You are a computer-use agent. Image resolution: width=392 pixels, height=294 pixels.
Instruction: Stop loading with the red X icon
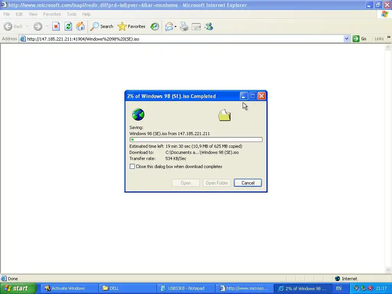56,26
